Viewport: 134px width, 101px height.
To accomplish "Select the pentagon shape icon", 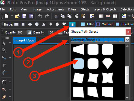I will 57,24.
